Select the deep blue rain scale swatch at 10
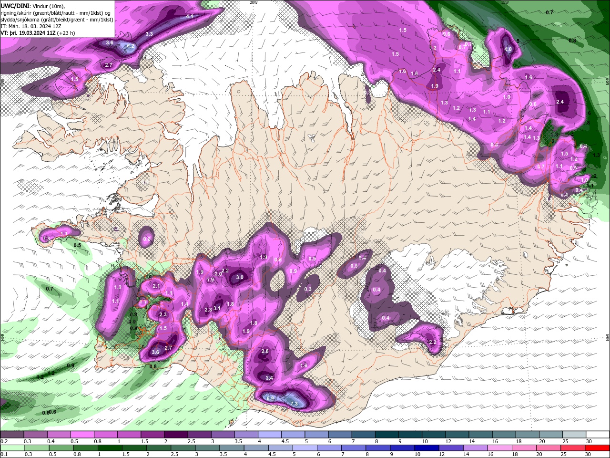The height and width of the screenshot is (458, 610). pos(427,448)
